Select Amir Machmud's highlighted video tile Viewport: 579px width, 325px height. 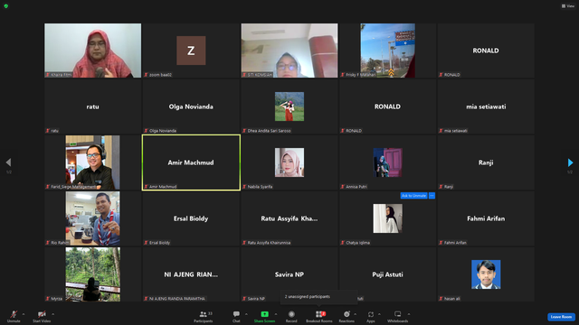(x=191, y=162)
